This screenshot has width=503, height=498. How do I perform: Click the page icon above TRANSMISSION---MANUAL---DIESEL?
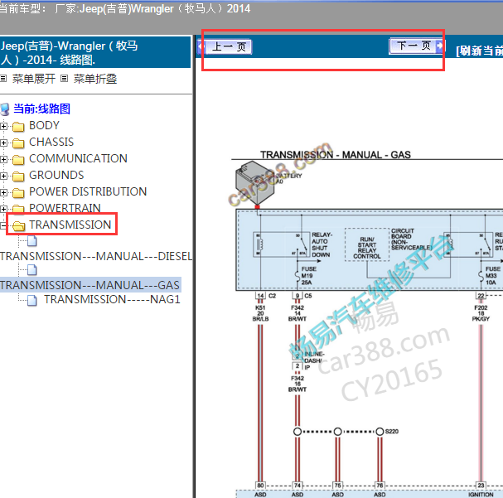tap(32, 241)
